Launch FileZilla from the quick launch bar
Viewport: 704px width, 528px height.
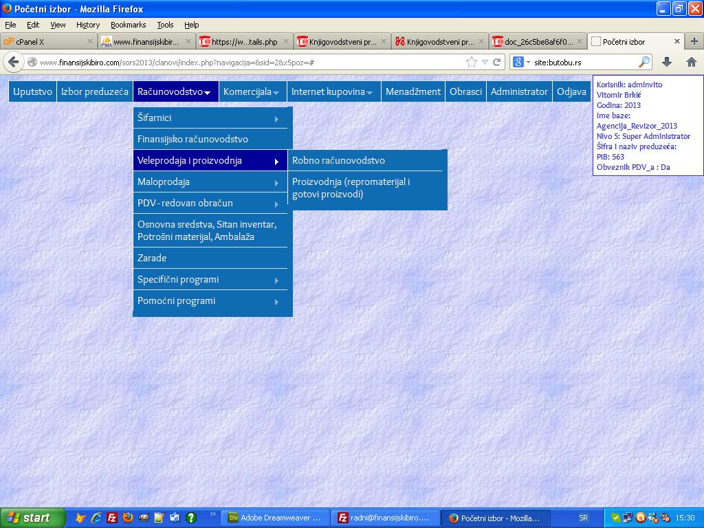pos(112,518)
